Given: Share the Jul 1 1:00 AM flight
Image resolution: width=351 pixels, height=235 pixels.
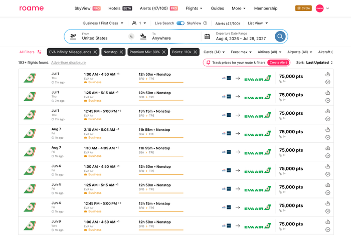Looking at the screenshot, I should point(328,74).
